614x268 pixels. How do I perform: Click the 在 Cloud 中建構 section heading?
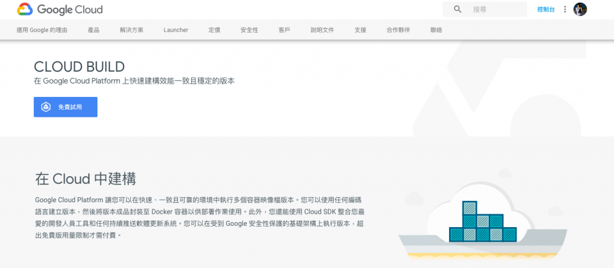(85, 179)
